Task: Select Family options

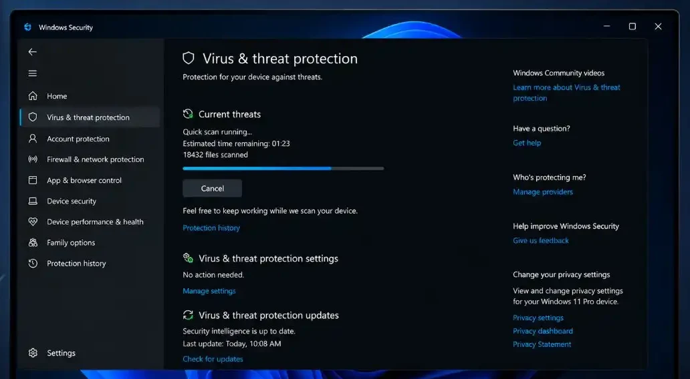Action: (90, 242)
